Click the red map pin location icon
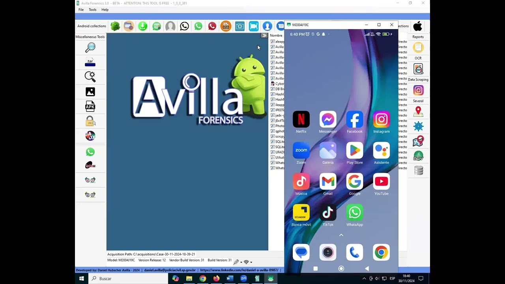 point(418,112)
